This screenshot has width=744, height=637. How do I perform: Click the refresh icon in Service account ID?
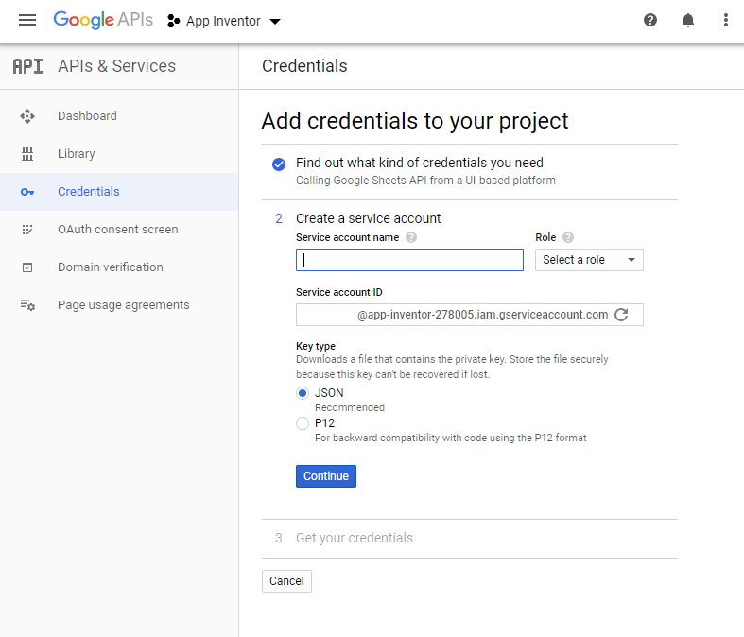point(621,315)
